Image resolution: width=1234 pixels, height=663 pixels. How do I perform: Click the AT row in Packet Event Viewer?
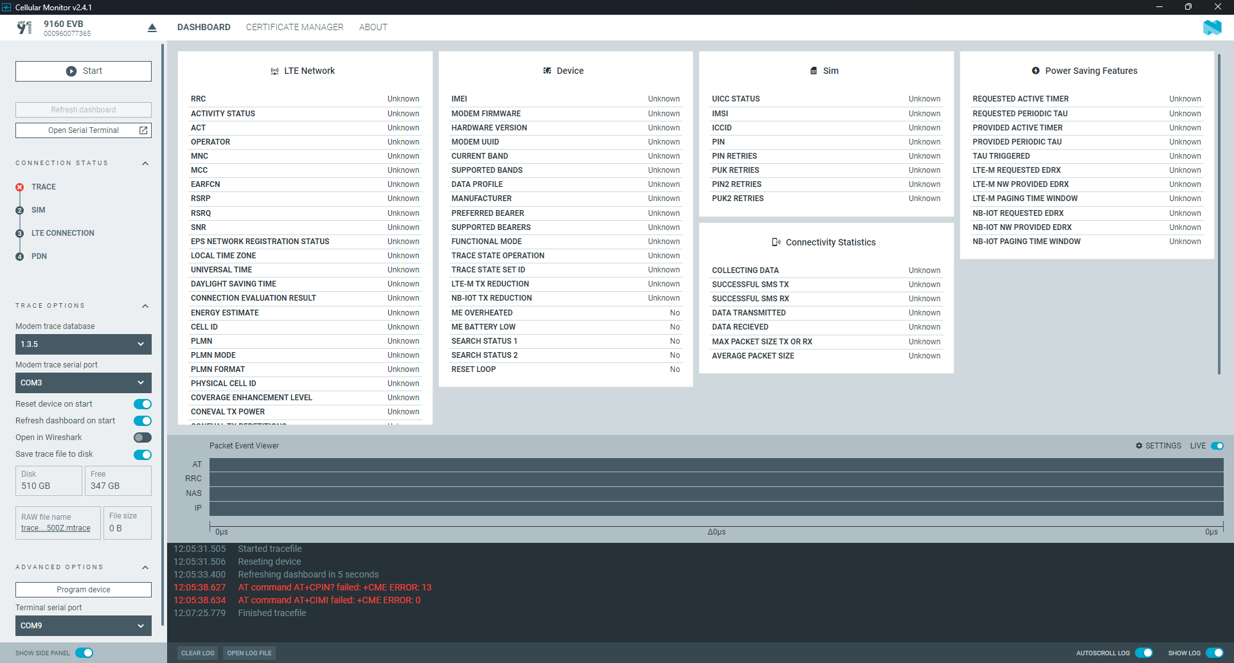pos(717,464)
